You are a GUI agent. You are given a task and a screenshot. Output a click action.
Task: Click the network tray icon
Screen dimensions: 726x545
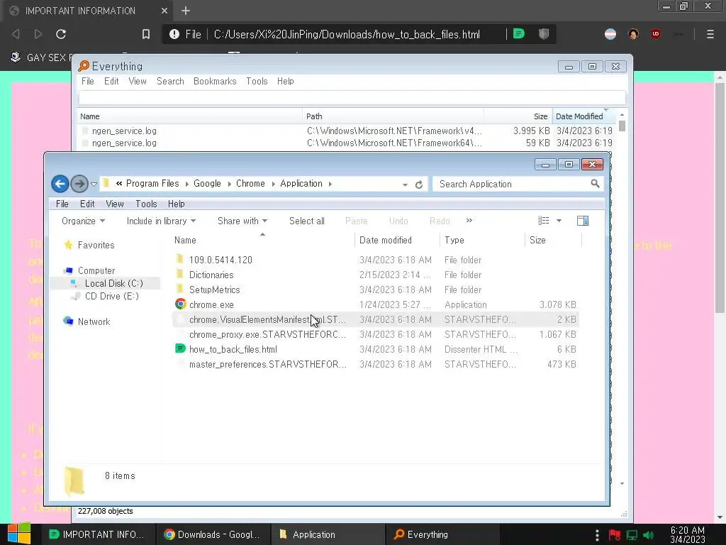click(632, 535)
